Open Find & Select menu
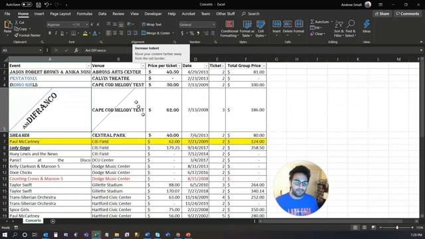This screenshot has height=239, width=425. (x=351, y=29)
